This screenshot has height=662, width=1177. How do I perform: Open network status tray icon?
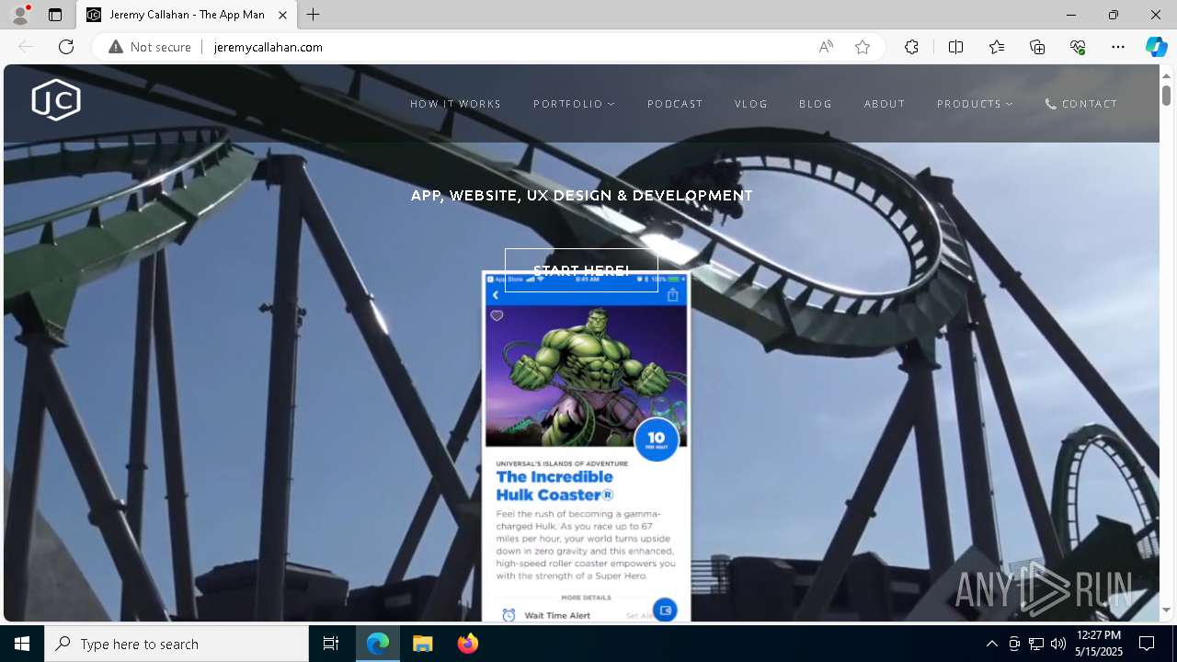(1036, 644)
